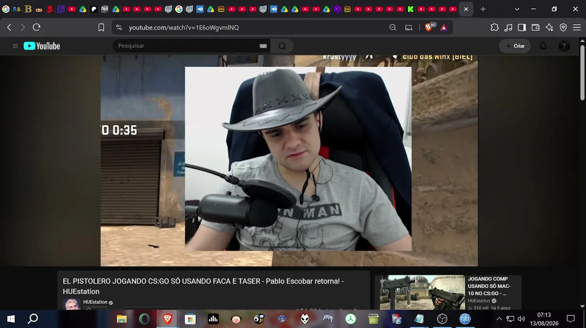586x328 pixels.
Task: Open the volume control in system tray
Action: pos(521,319)
